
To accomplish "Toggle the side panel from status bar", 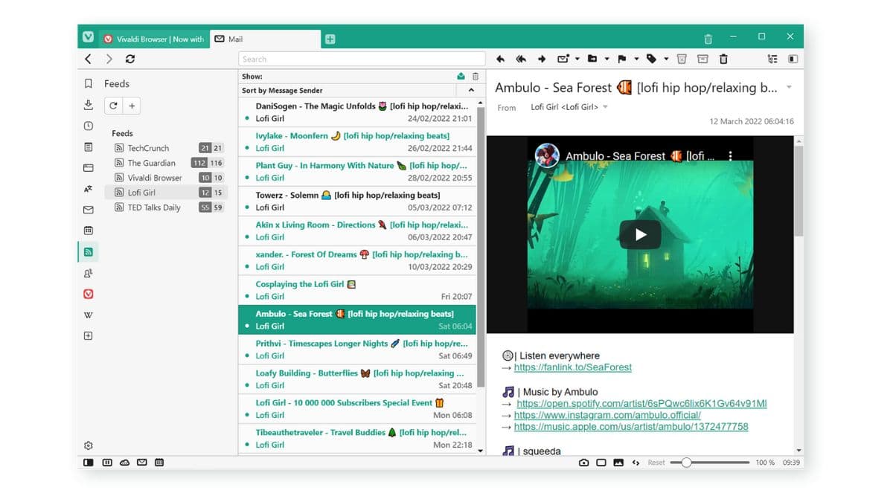I will point(89,463).
